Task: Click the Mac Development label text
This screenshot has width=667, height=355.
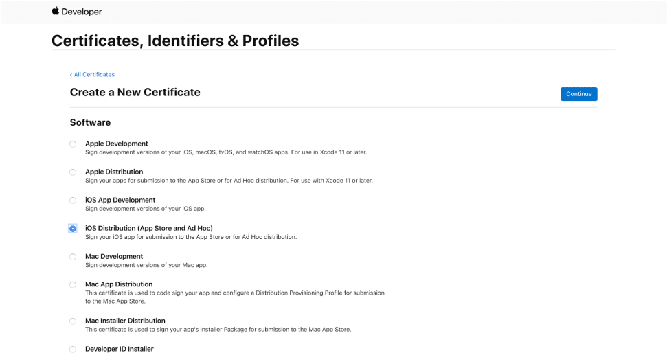Action: point(114,256)
